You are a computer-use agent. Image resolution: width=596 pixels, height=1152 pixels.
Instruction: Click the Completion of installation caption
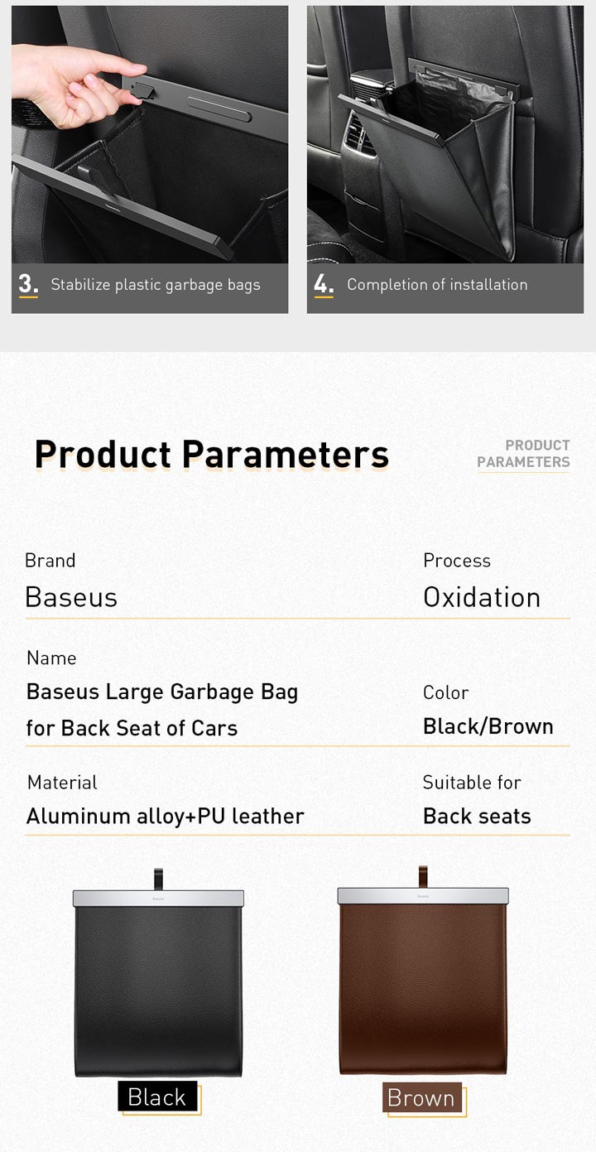click(x=437, y=284)
